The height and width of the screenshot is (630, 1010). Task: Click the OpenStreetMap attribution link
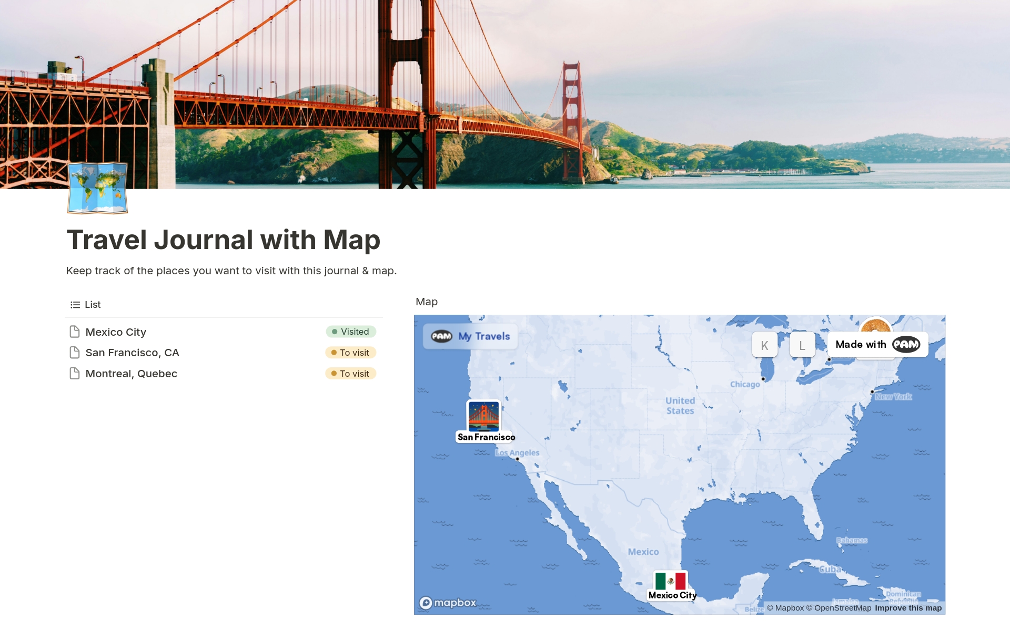[840, 608]
